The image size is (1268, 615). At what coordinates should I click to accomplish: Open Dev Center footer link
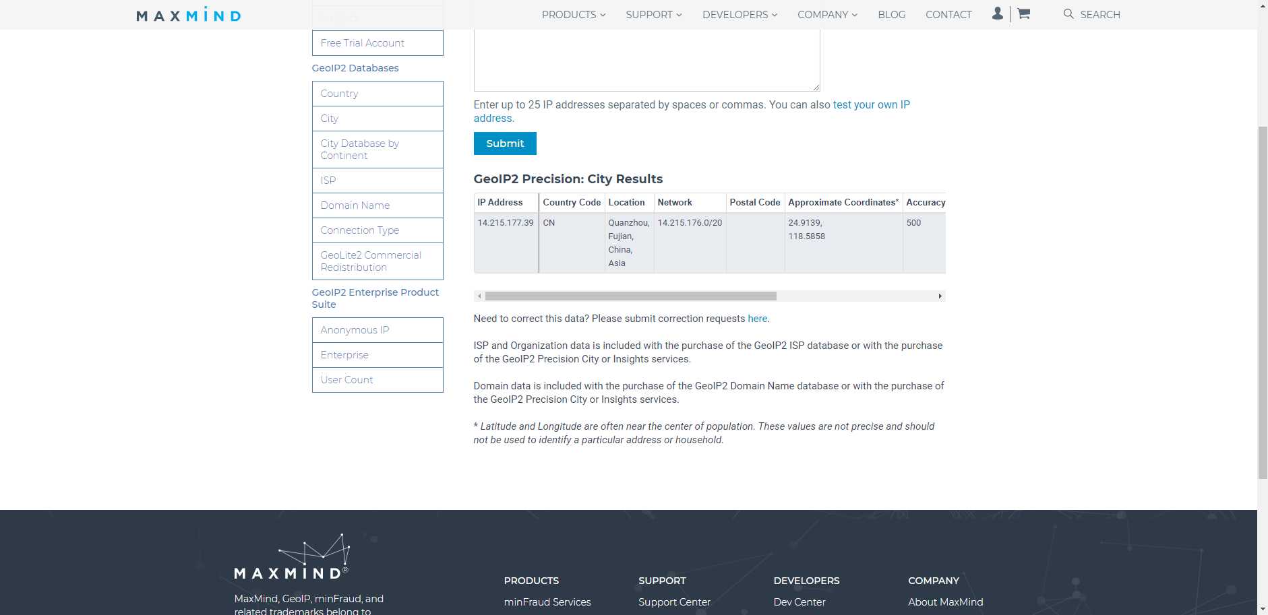click(x=799, y=602)
